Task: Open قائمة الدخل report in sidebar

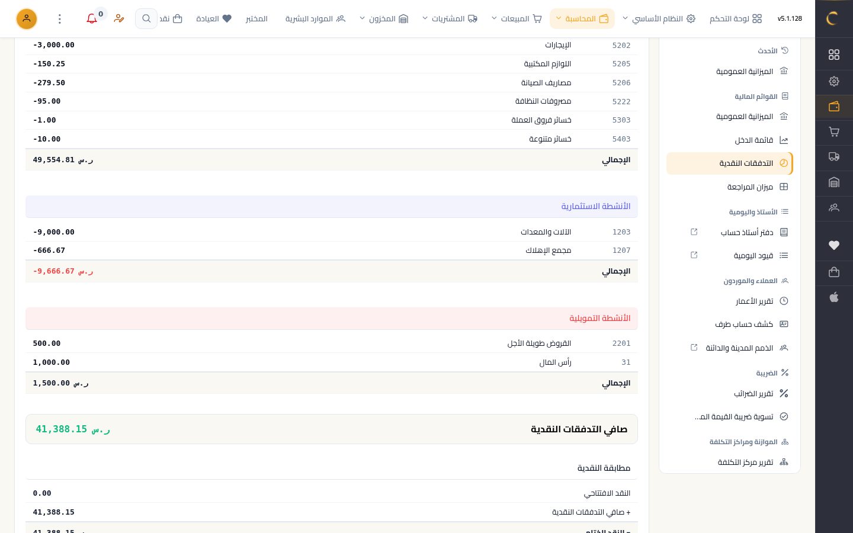Action: tap(730, 140)
